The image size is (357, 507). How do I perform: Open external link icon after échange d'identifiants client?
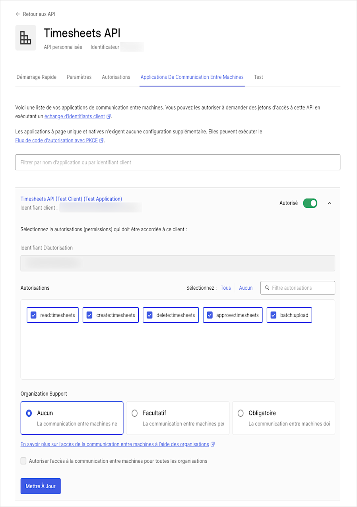[109, 117]
